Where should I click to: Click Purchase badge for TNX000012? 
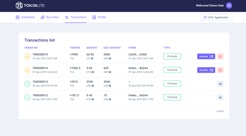(172, 97)
